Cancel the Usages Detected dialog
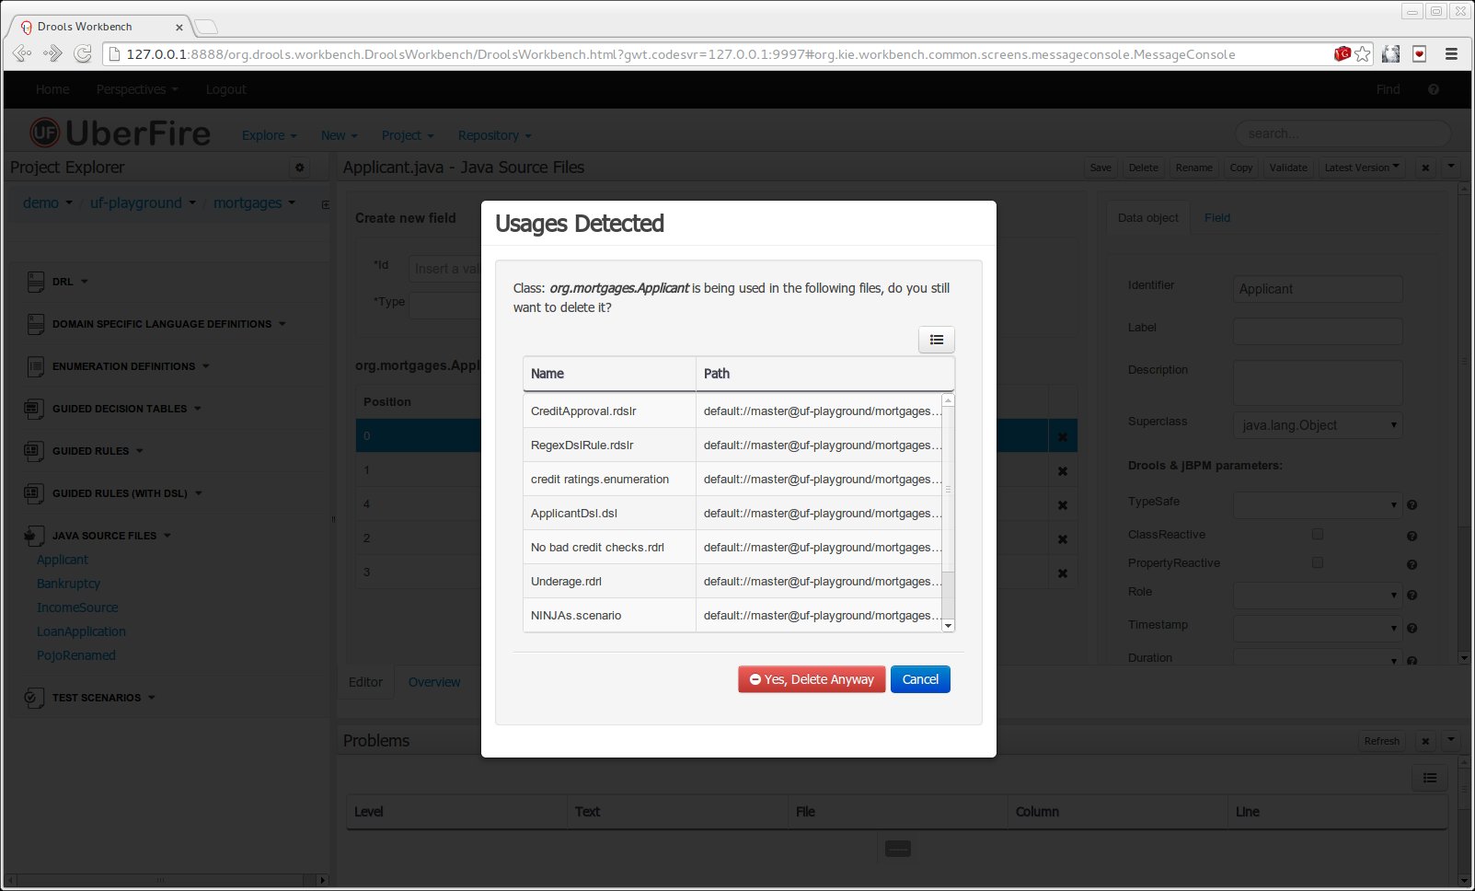 coord(919,679)
